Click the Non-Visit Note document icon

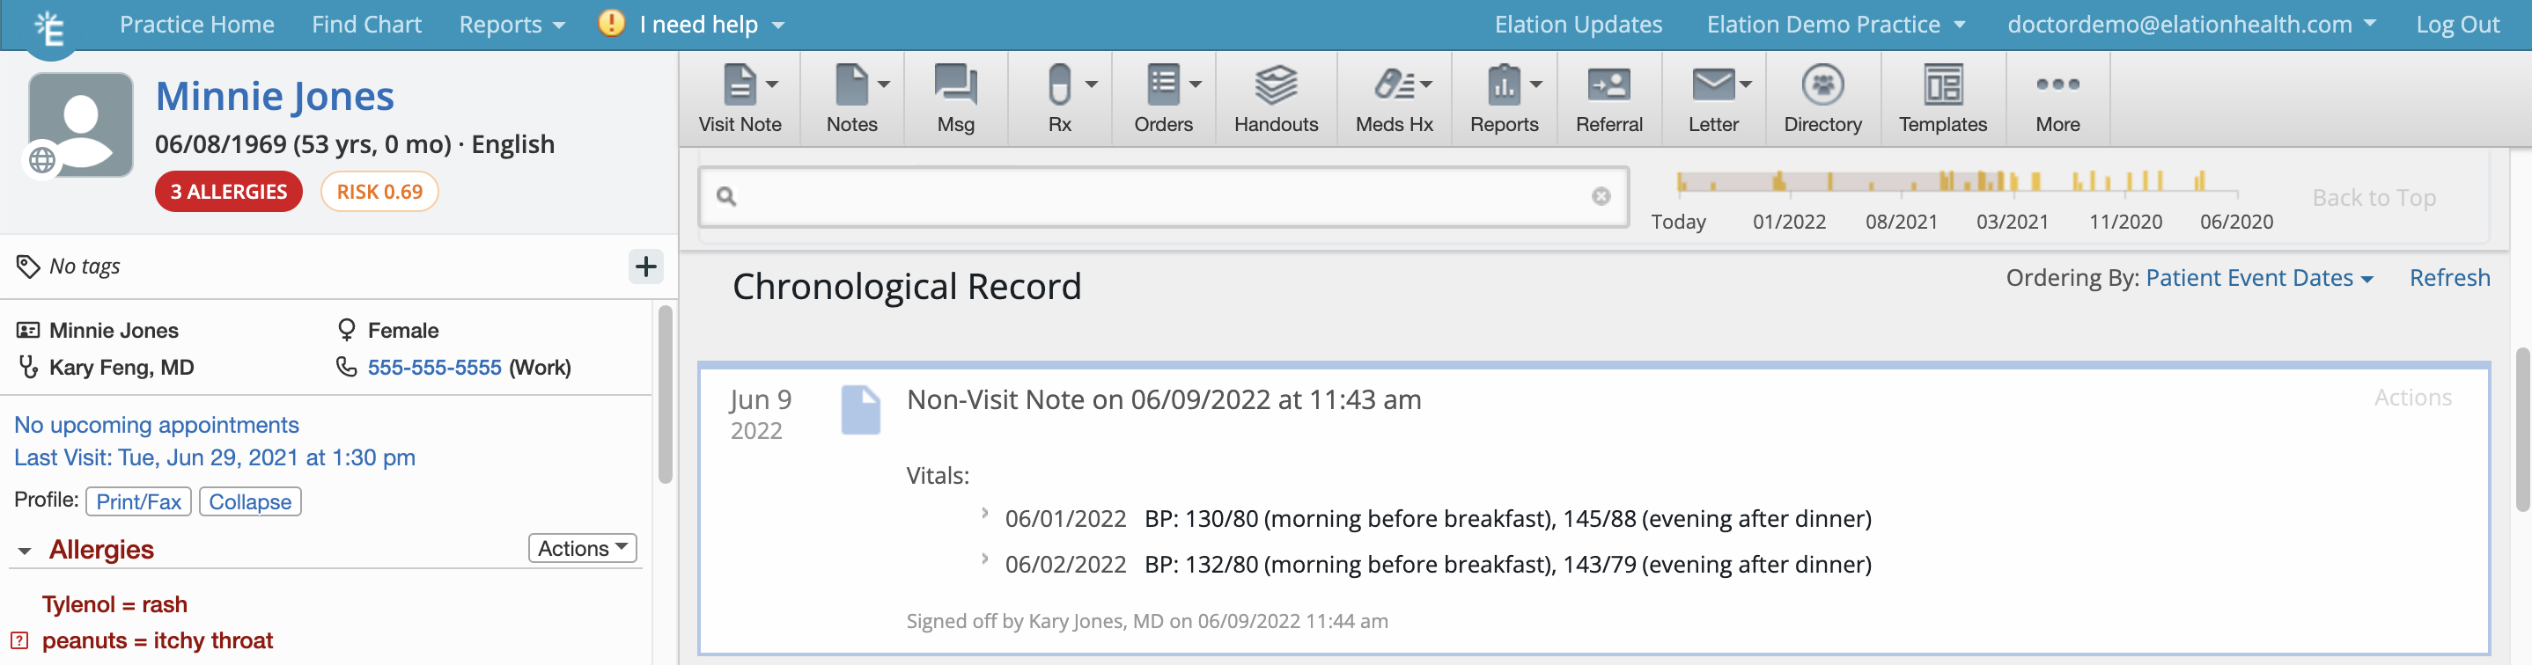[860, 410]
